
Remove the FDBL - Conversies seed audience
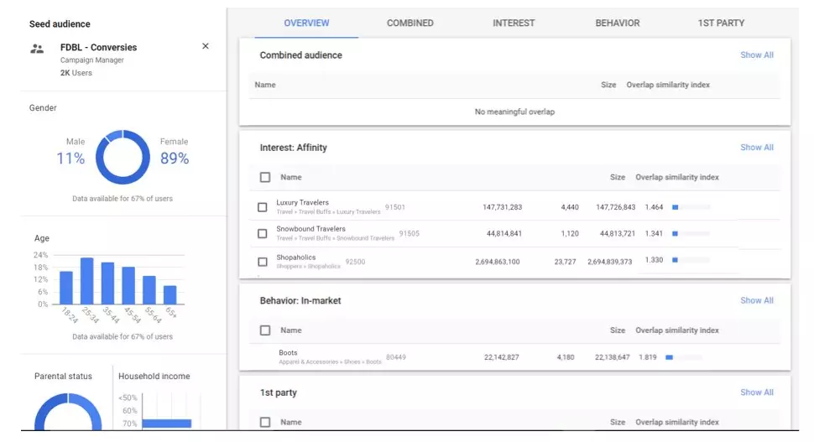pos(206,46)
